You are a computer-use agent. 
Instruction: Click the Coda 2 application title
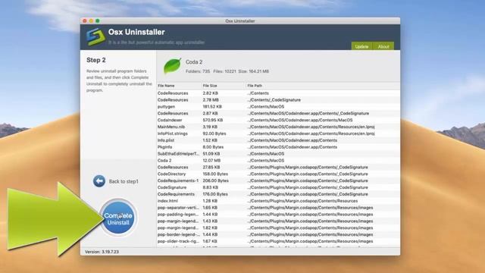[194, 62]
